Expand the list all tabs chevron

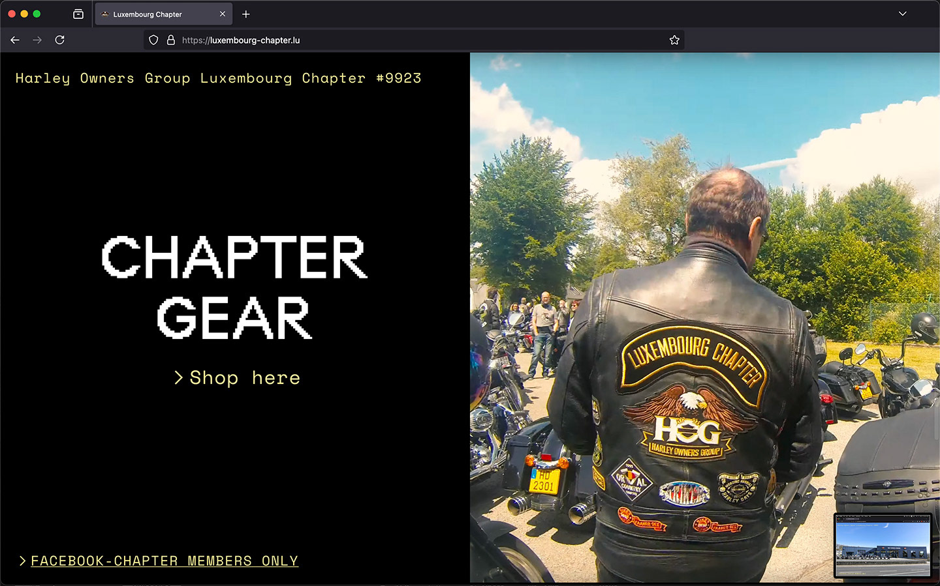(903, 14)
